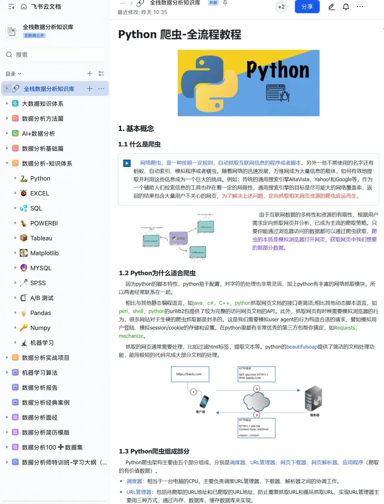Expand the 全栈数据分析知识库 root node arrow

tap(7, 88)
